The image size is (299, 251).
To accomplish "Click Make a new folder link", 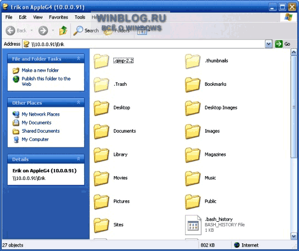I will point(40,70).
